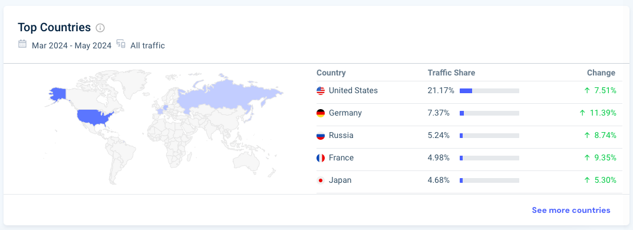The height and width of the screenshot is (230, 633).
Task: Click the Russia flag icon
Action: [321, 136]
